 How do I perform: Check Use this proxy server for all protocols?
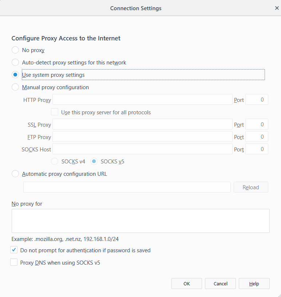click(x=54, y=112)
